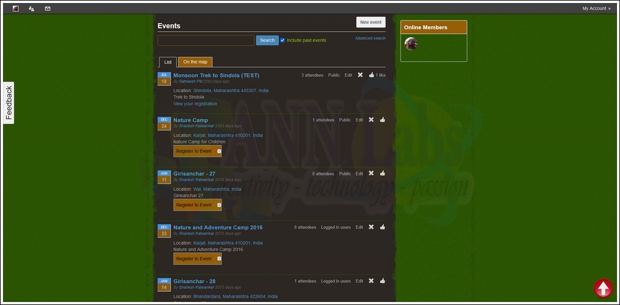620x305 pixels.
Task: Click the profile avatar icon in top bar
Action: 16,8
